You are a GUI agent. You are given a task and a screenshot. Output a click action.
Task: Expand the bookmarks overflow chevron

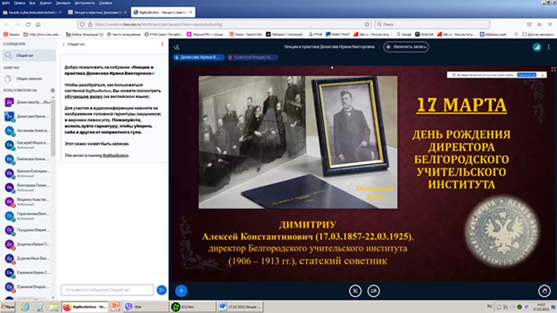pos(517,34)
